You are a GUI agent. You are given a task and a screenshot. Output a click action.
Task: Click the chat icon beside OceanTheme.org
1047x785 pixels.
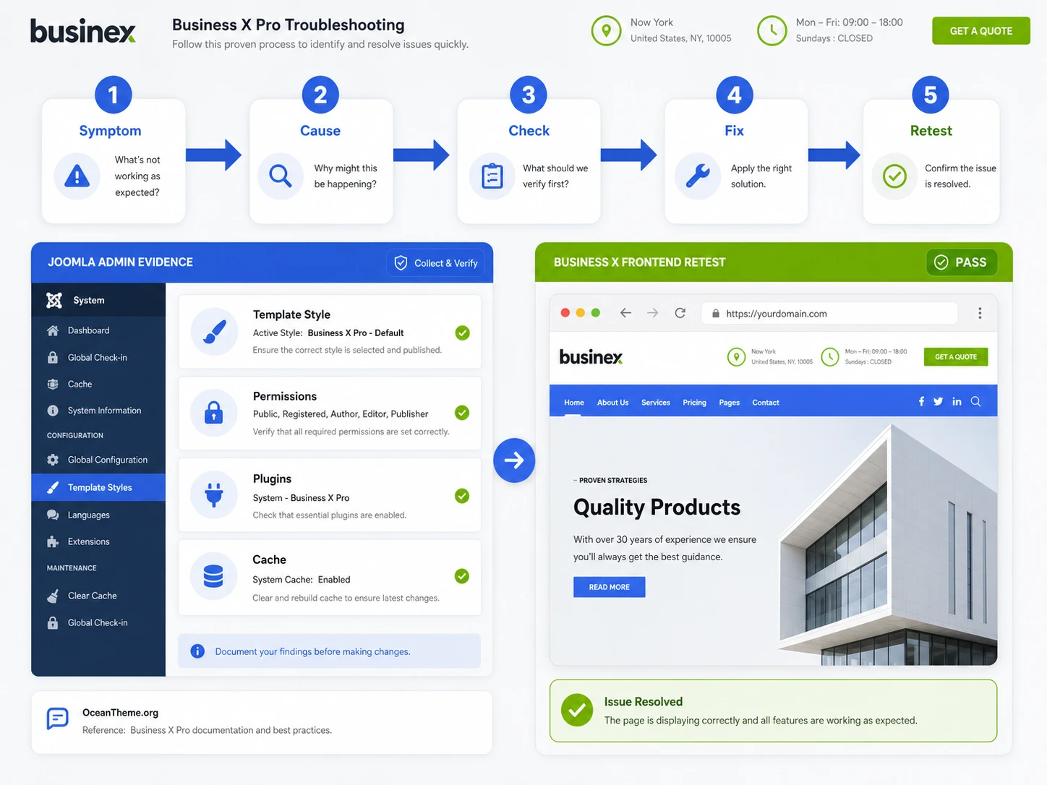[x=57, y=718]
